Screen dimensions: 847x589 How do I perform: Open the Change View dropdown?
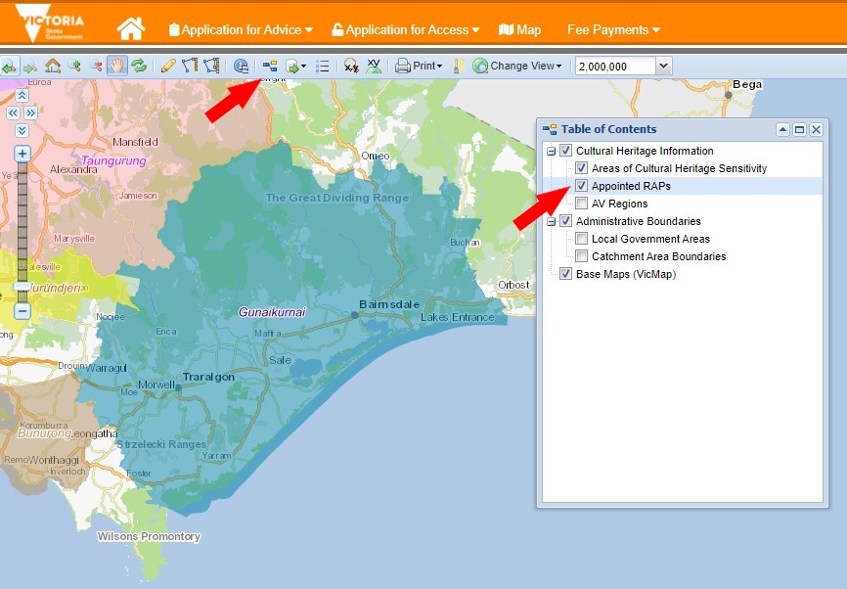click(517, 66)
